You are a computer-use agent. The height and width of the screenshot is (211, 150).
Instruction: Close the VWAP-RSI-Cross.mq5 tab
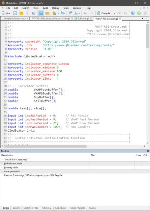coord(120,19)
